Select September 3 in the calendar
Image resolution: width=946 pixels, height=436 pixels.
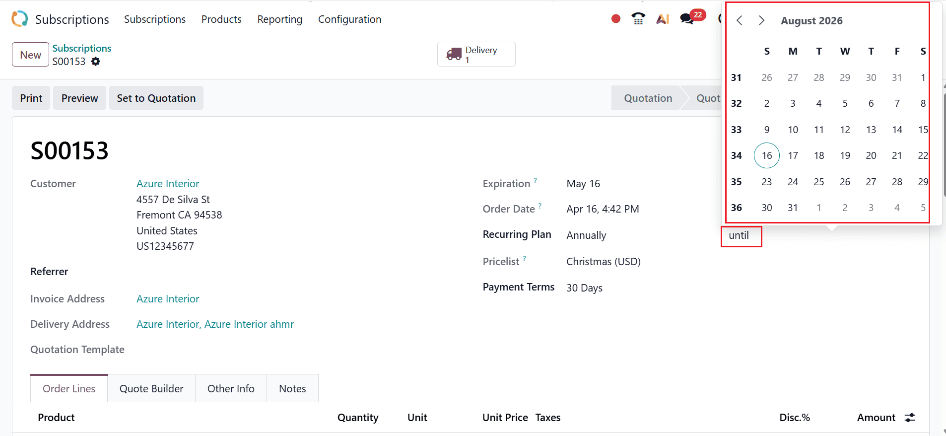(x=871, y=208)
